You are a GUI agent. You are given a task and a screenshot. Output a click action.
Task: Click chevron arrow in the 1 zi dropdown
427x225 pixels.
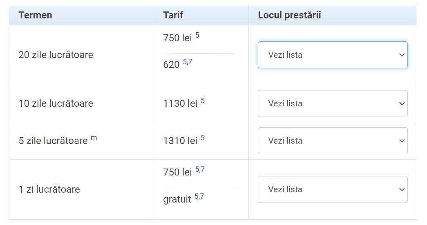(402, 189)
